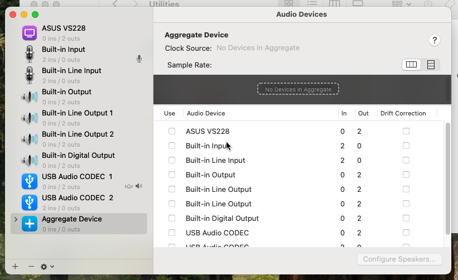Click the Finder column view button behind window

[x=335, y=3]
